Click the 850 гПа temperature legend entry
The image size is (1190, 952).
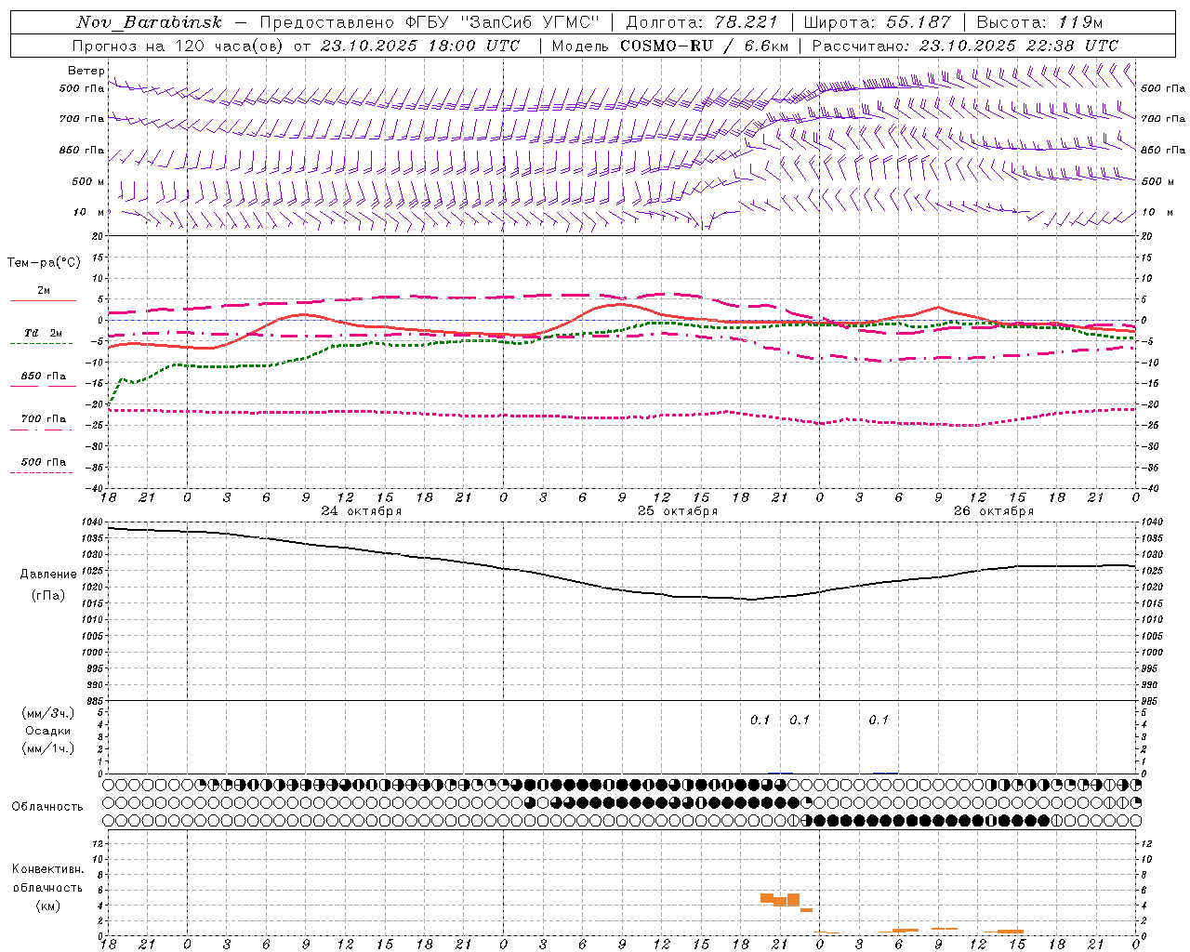pyautogui.click(x=44, y=377)
